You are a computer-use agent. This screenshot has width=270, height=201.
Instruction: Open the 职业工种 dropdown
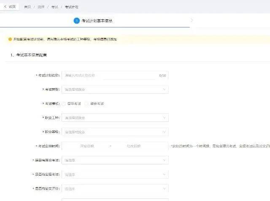[x=115, y=118]
